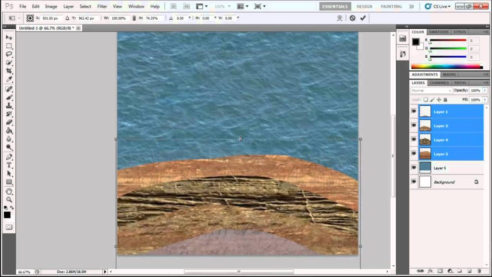Click the Essentials workspace button
This screenshot has width=492, height=277.
click(335, 6)
